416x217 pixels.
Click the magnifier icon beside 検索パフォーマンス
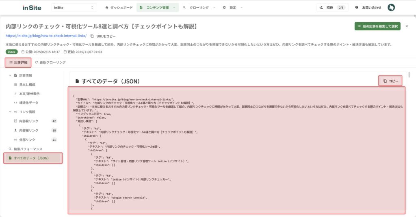[10, 149]
